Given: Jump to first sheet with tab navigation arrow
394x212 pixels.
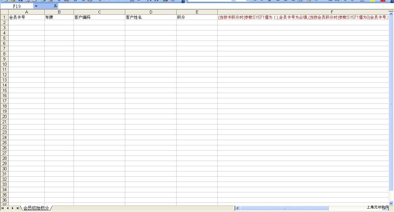Looking at the screenshot, I should click(x=3, y=208).
